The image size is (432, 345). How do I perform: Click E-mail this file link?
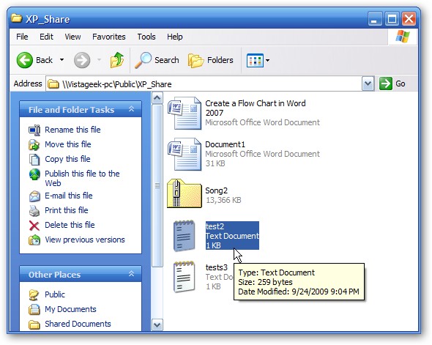coord(69,196)
